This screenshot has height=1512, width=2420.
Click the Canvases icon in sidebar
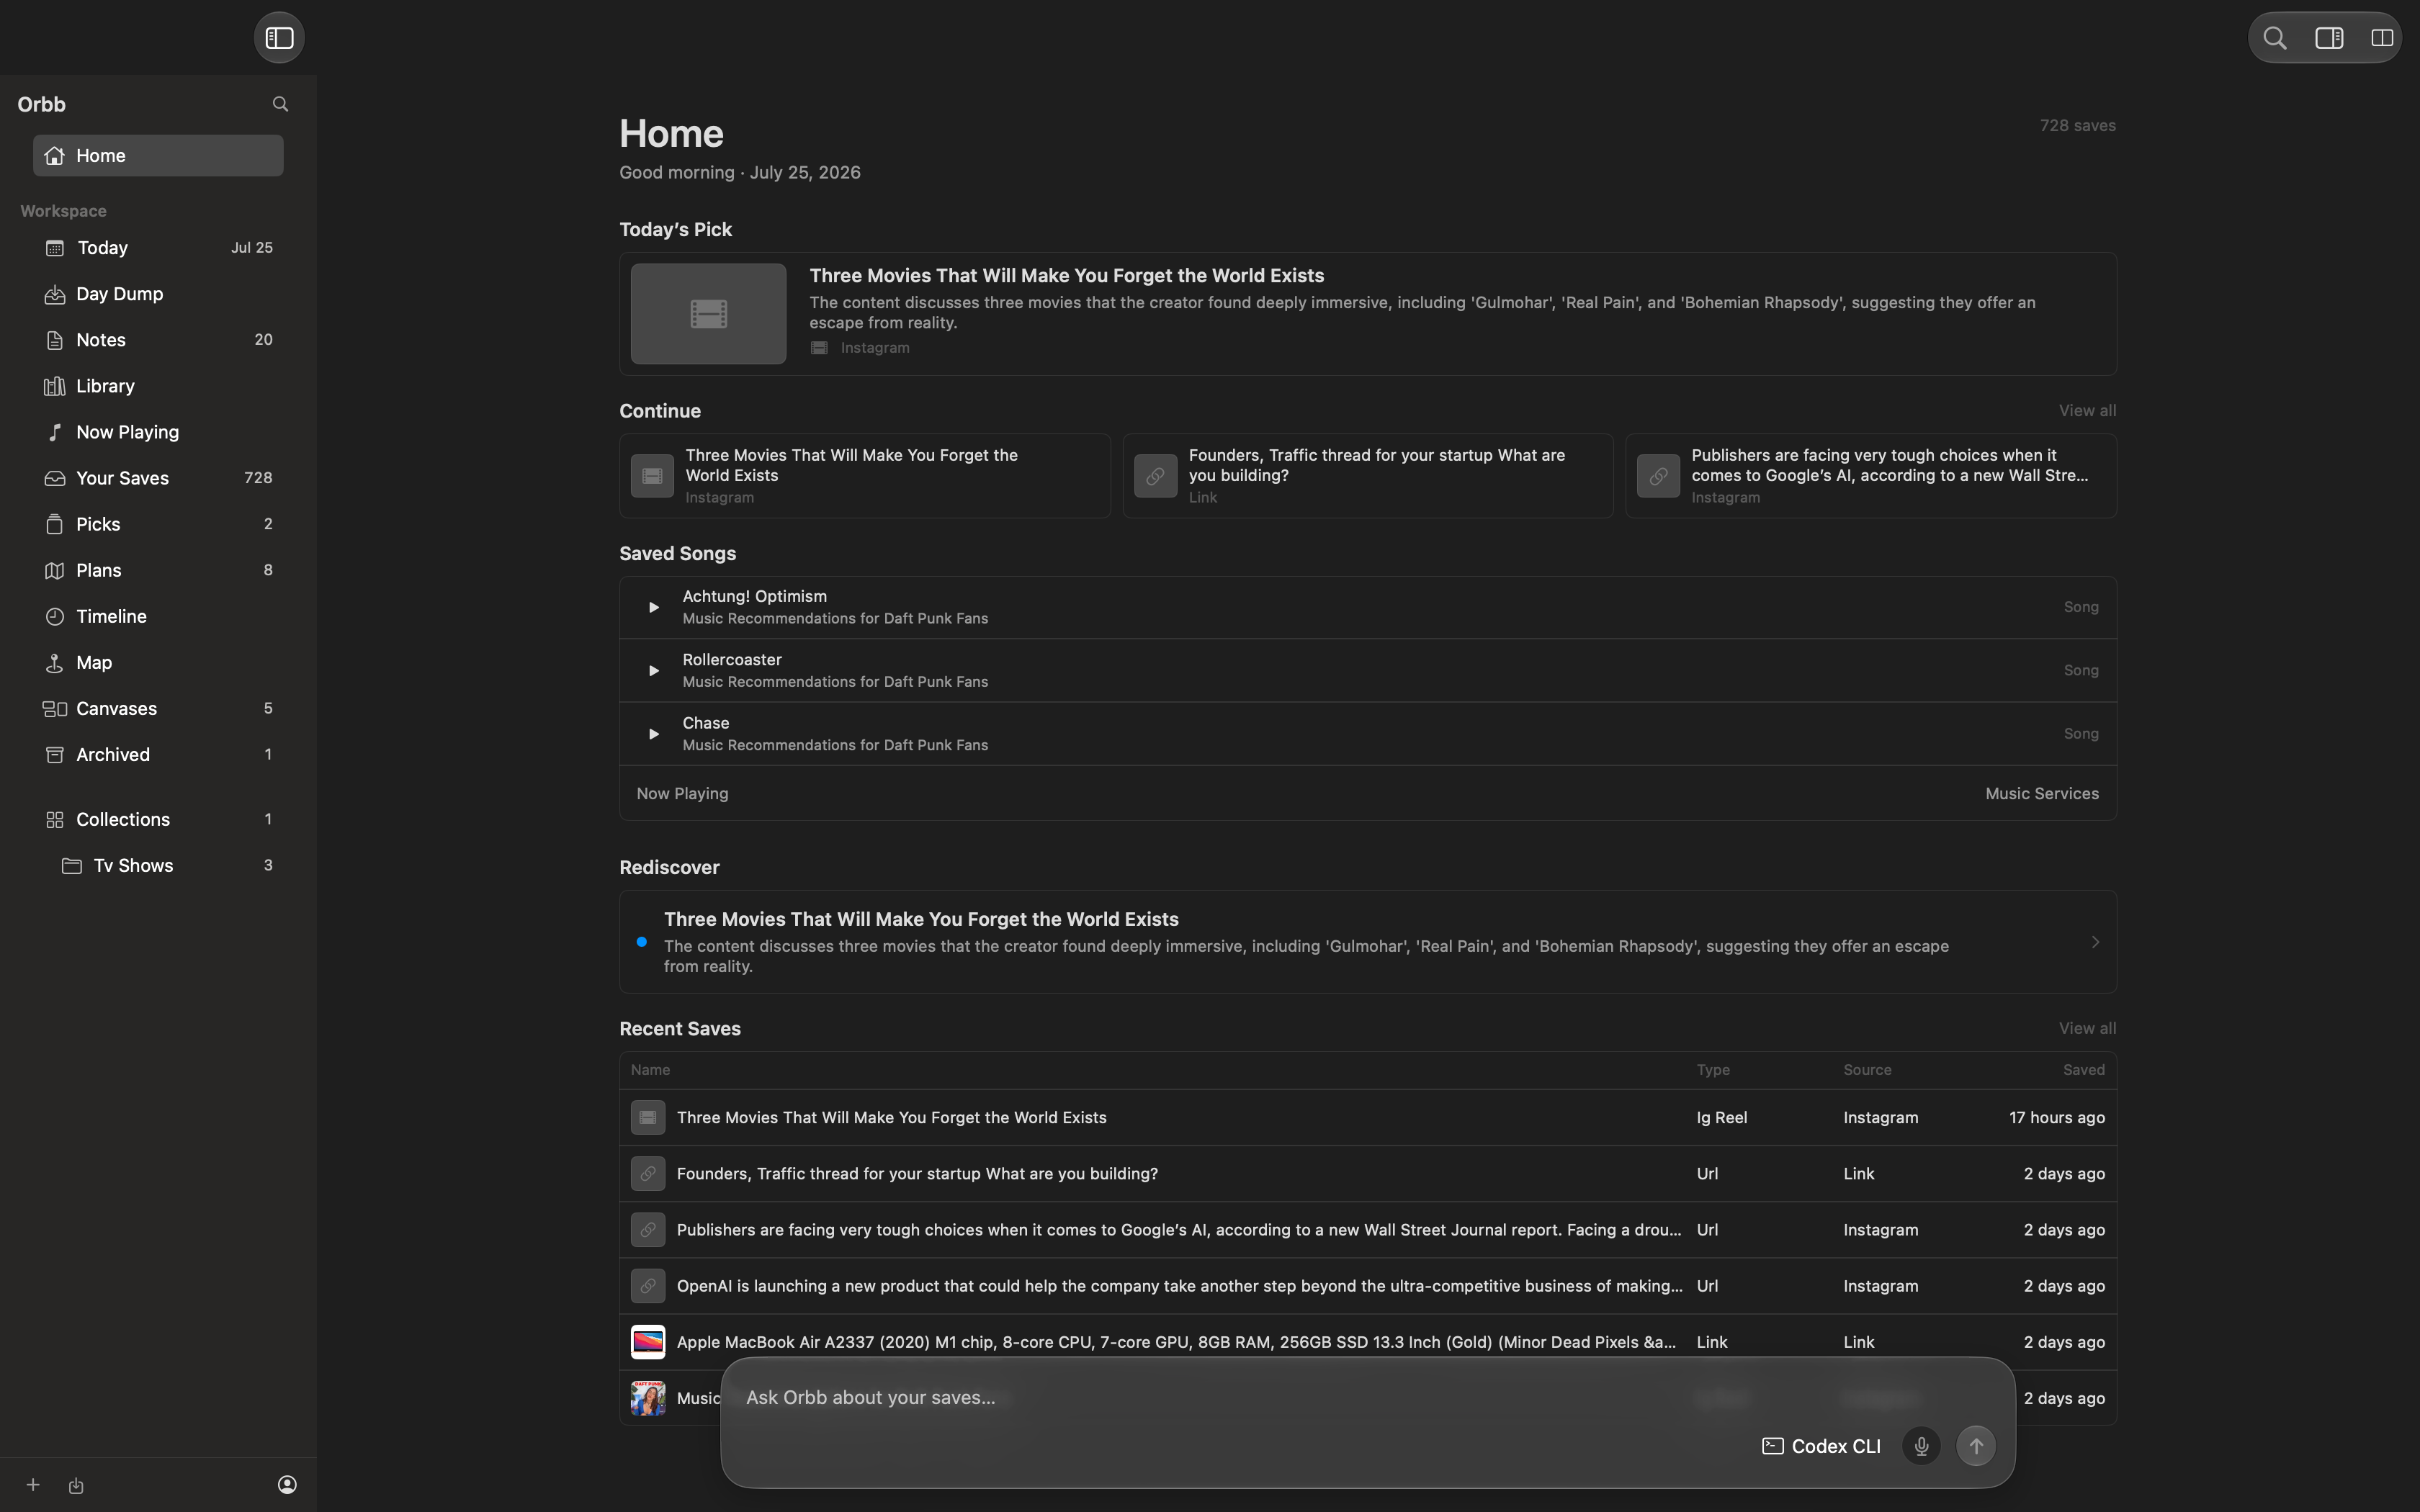tap(55, 709)
